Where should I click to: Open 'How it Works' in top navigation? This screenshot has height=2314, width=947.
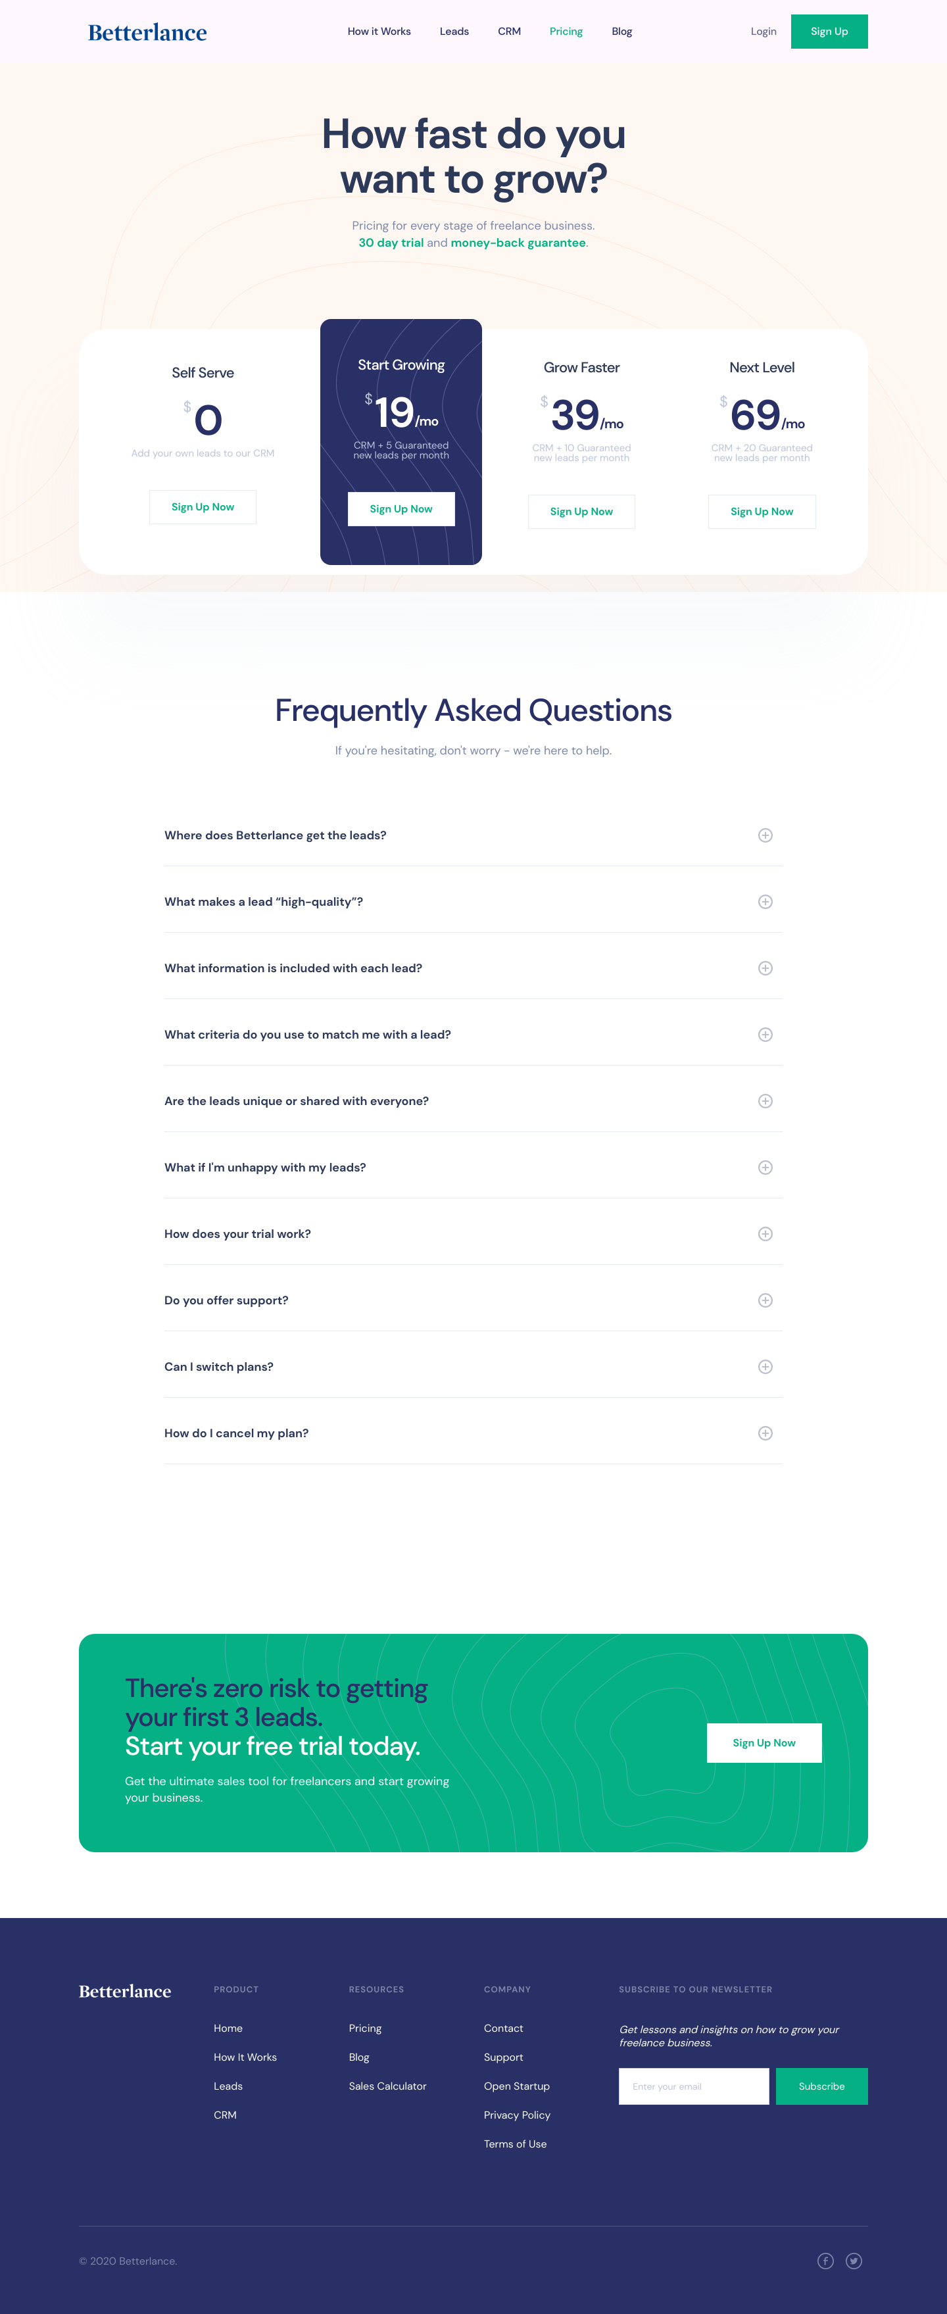(x=379, y=32)
